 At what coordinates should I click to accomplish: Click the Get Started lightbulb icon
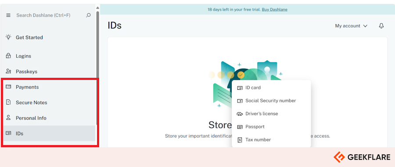click(8, 37)
